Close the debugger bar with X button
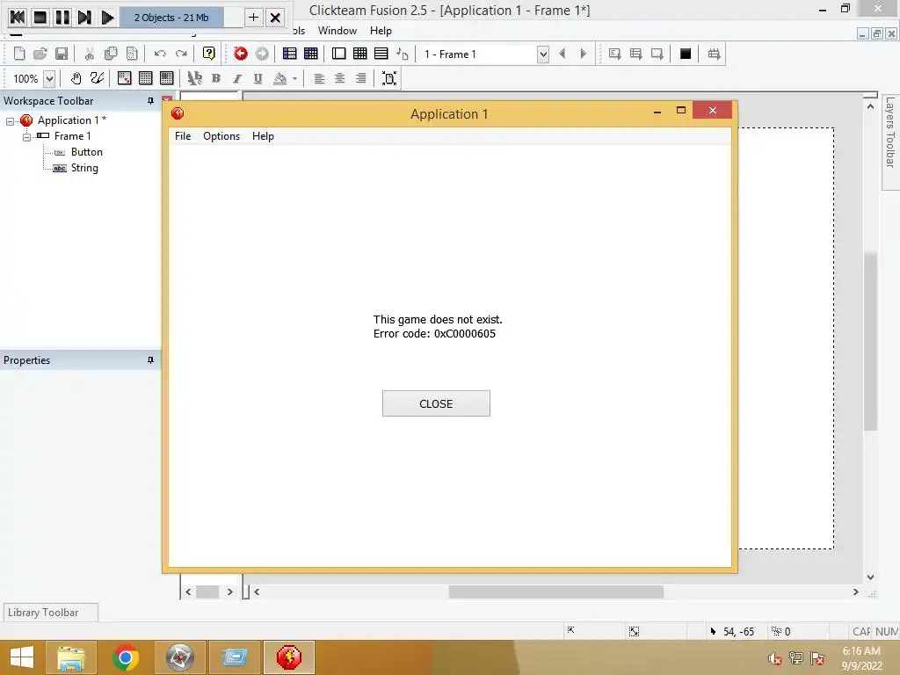Viewport: 900px width, 675px height. click(275, 18)
